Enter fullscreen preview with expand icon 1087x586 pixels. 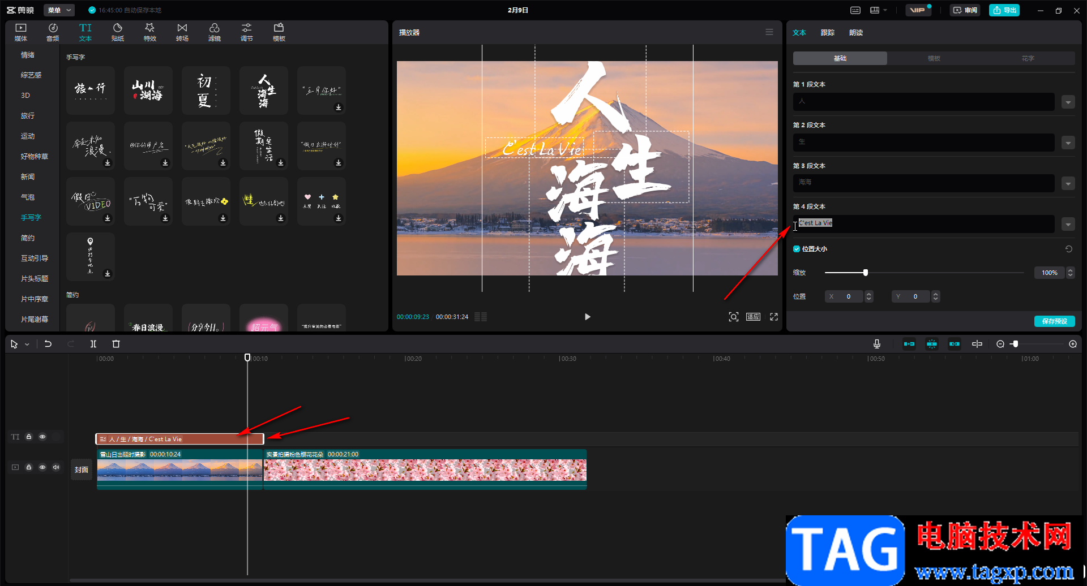coord(774,317)
